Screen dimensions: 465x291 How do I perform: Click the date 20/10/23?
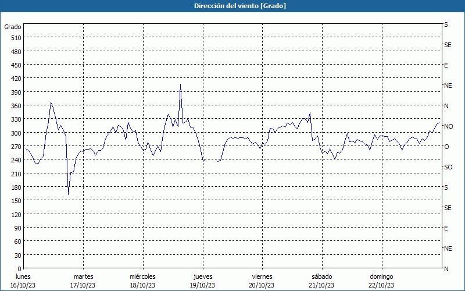pyautogui.click(x=262, y=285)
